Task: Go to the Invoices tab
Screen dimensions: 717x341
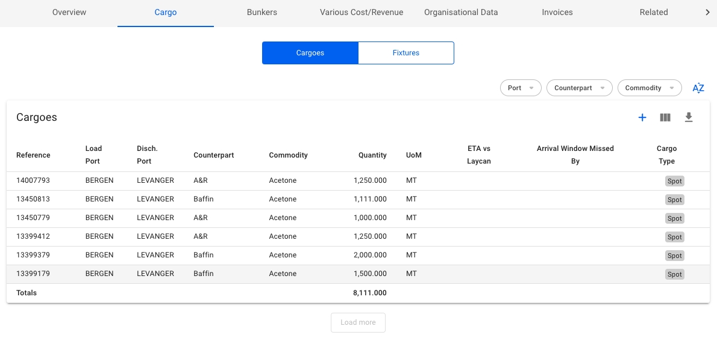Action: [x=557, y=12]
